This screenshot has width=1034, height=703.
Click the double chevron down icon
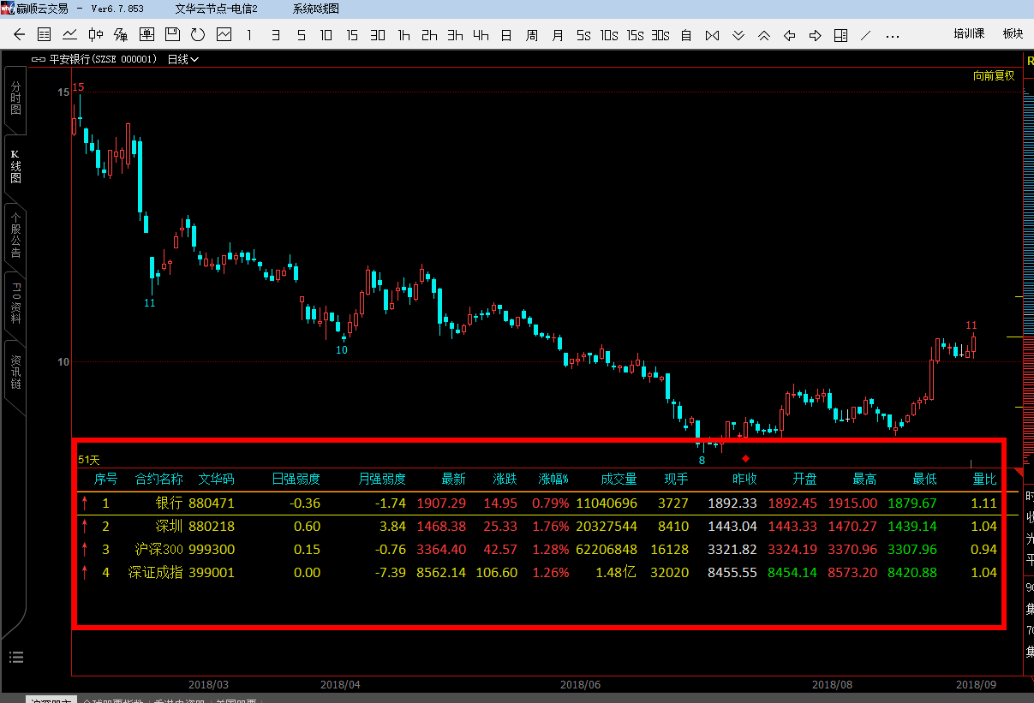738,35
